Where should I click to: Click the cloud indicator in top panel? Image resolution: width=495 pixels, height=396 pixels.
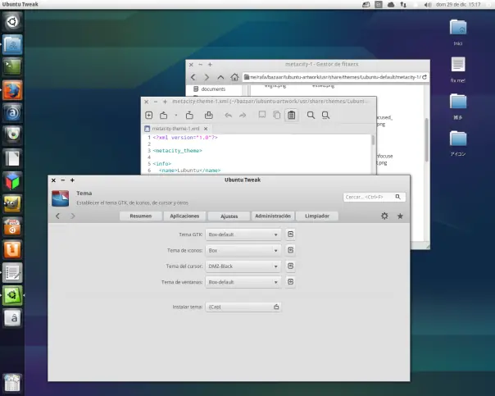391,4
